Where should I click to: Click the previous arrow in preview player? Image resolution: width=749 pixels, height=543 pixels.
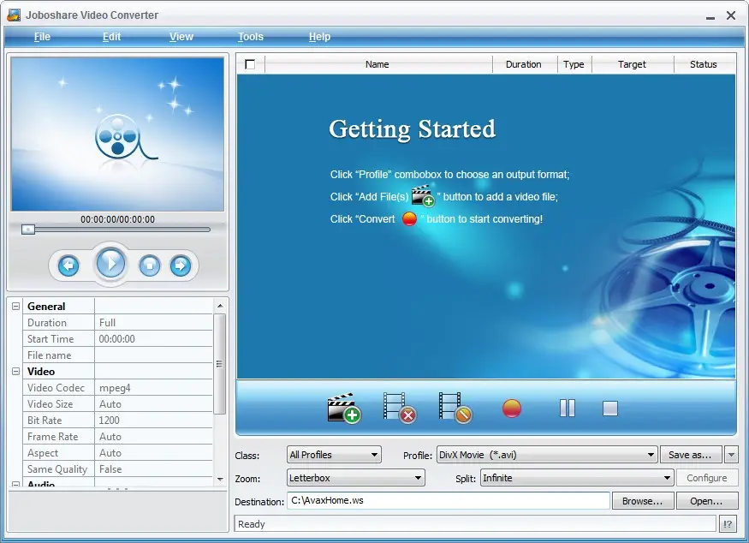pos(68,266)
